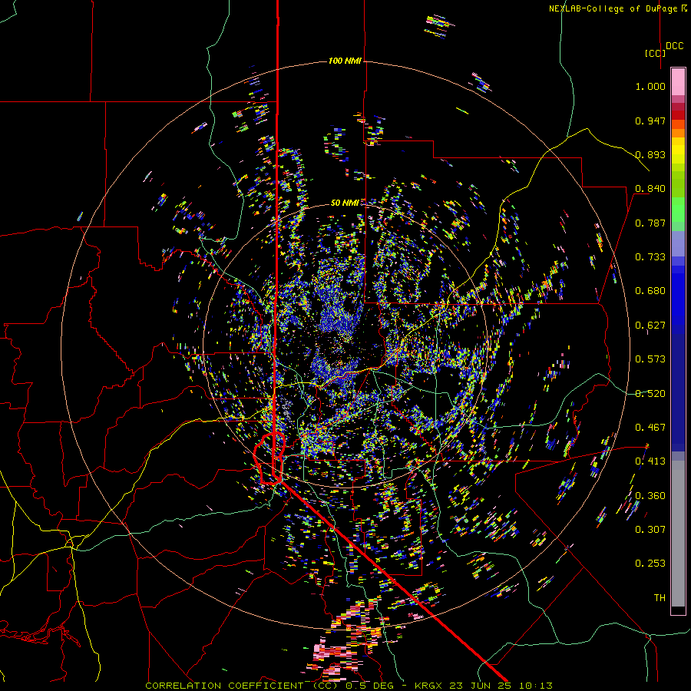Click the DCC legend header

[675, 46]
